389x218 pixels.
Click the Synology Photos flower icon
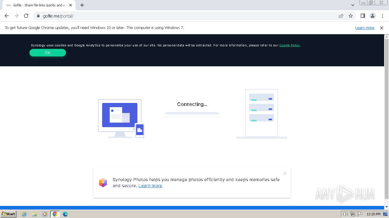(103, 183)
